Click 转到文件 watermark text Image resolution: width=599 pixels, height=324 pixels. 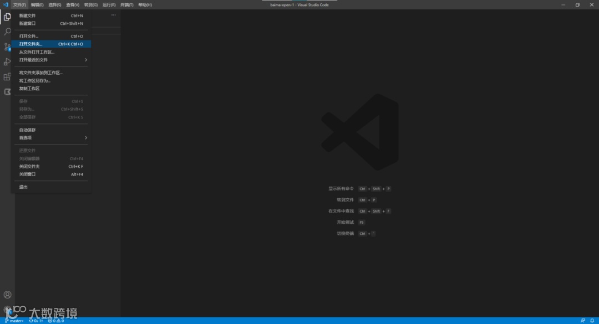coord(346,199)
